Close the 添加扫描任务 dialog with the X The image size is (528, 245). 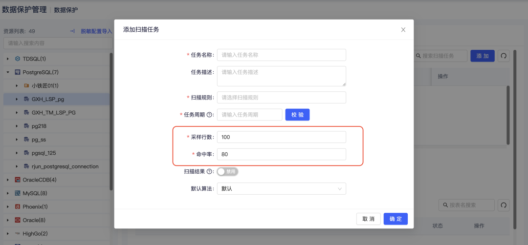pyautogui.click(x=403, y=30)
